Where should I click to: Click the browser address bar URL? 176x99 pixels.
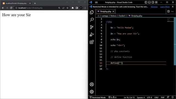(31, 8)
